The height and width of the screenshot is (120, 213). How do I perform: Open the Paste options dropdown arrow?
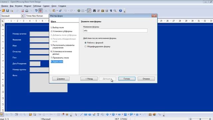point(57,11)
